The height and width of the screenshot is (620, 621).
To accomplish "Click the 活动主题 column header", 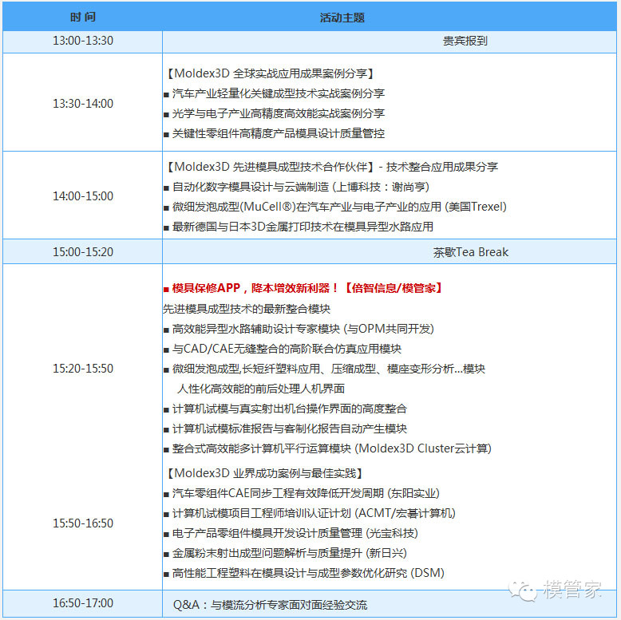I will tap(342, 18).
